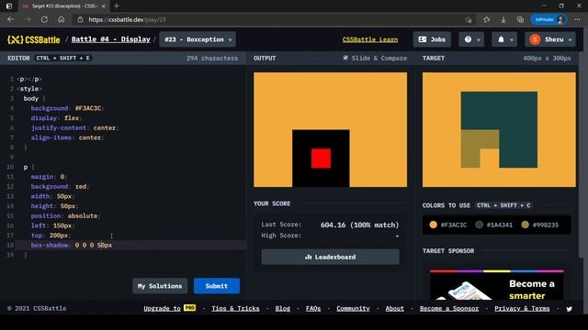This screenshot has width=588, height=330.
Task: Go back with browser back arrow
Action: click(10, 19)
